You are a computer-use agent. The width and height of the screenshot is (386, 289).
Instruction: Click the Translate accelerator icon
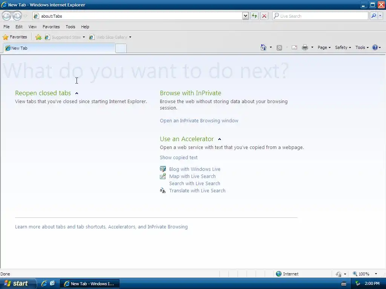(x=163, y=190)
